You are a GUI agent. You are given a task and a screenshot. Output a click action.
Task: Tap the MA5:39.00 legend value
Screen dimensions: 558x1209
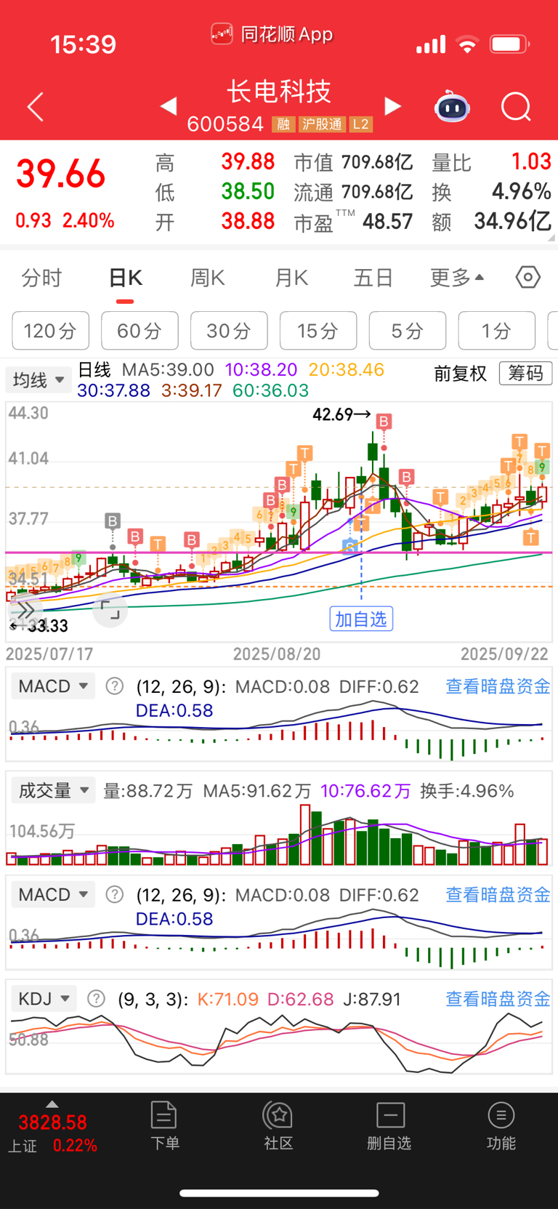point(168,370)
